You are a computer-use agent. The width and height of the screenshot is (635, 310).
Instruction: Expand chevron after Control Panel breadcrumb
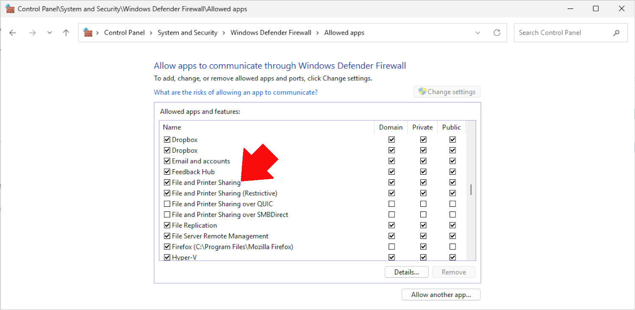pos(151,33)
